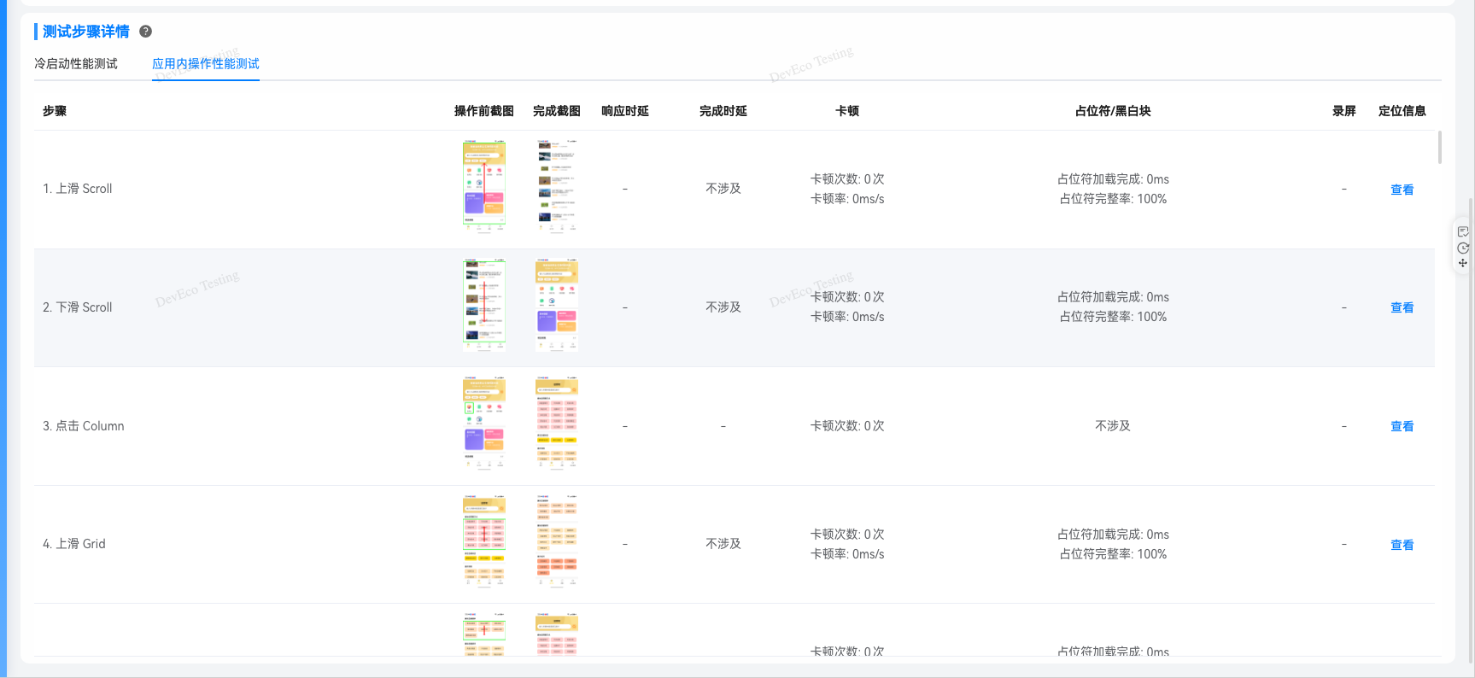Click the 完成截图 column header

point(557,111)
